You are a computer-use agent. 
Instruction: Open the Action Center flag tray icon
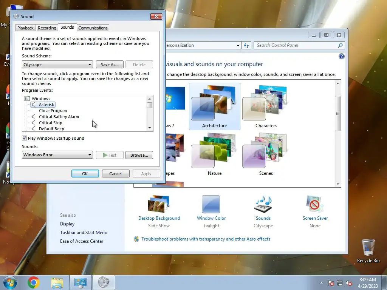(331, 283)
